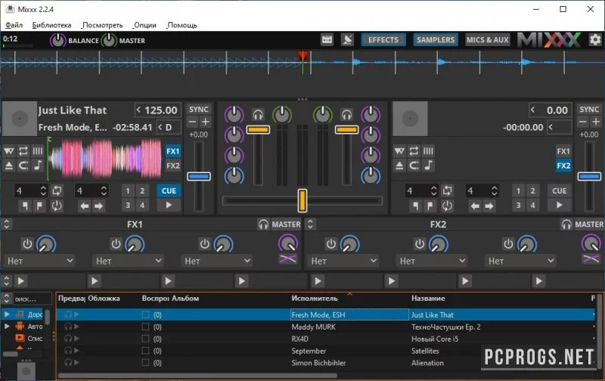Toggle repeat mode on the left deck
Image resolution: width=605 pixels, height=381 pixels.
click(23, 150)
